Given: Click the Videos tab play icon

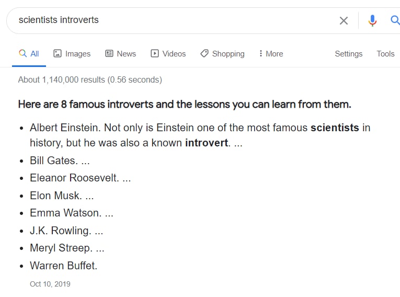Looking at the screenshot, I should [x=155, y=53].
